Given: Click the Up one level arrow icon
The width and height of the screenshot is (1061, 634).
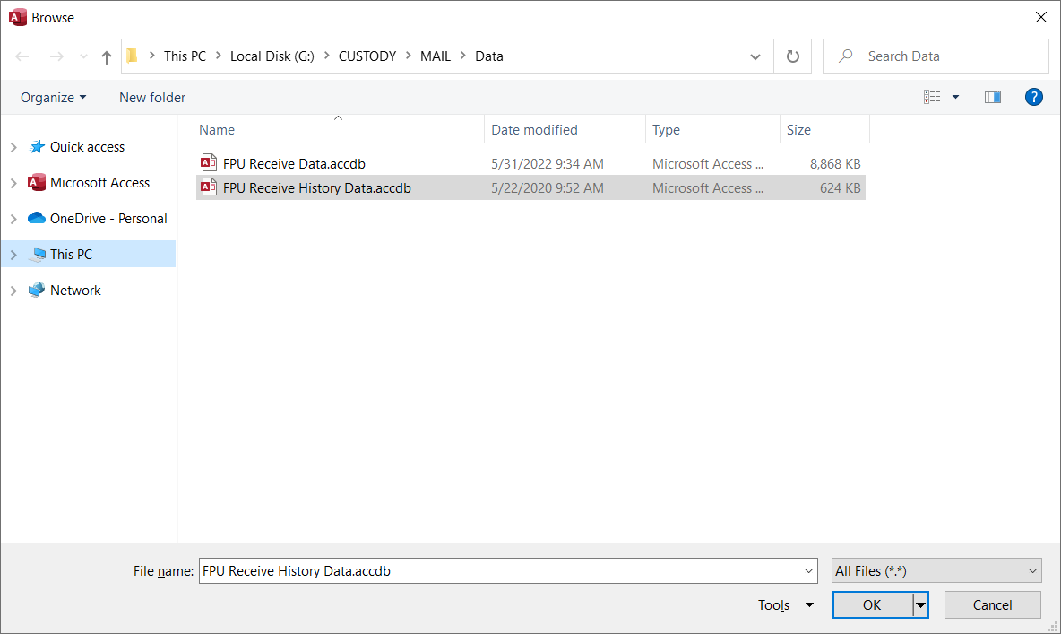Looking at the screenshot, I should (x=107, y=56).
